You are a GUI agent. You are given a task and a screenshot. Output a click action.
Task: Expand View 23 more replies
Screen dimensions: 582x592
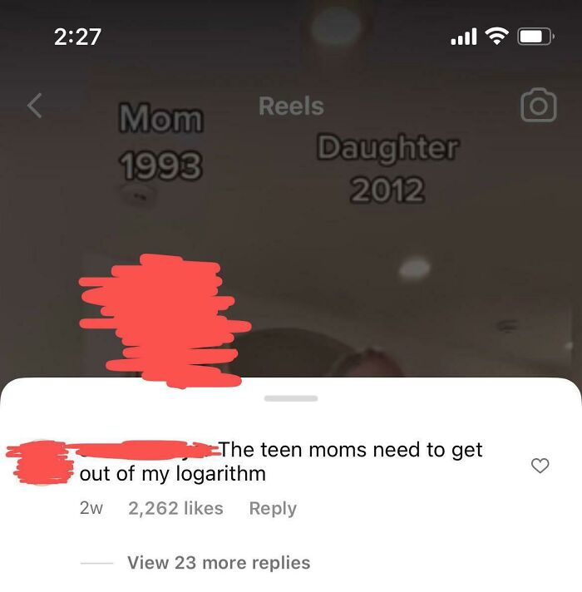219,563
